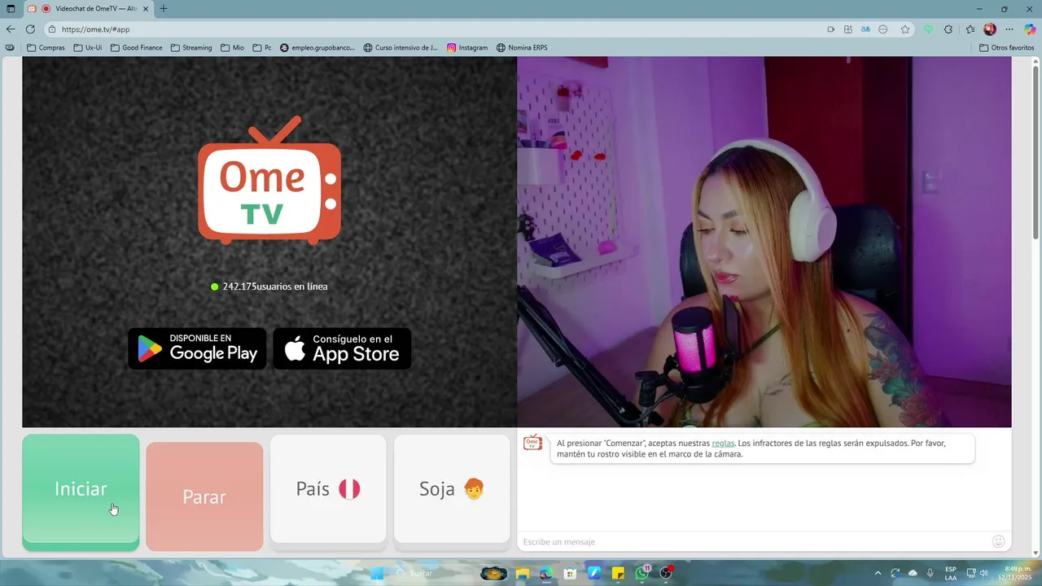The width and height of the screenshot is (1042, 586).
Task: Open the ESP LAA language switcher
Action: click(951, 573)
